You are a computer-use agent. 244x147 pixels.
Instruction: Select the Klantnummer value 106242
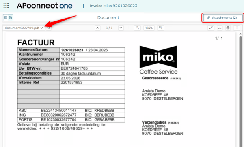coord(68,55)
